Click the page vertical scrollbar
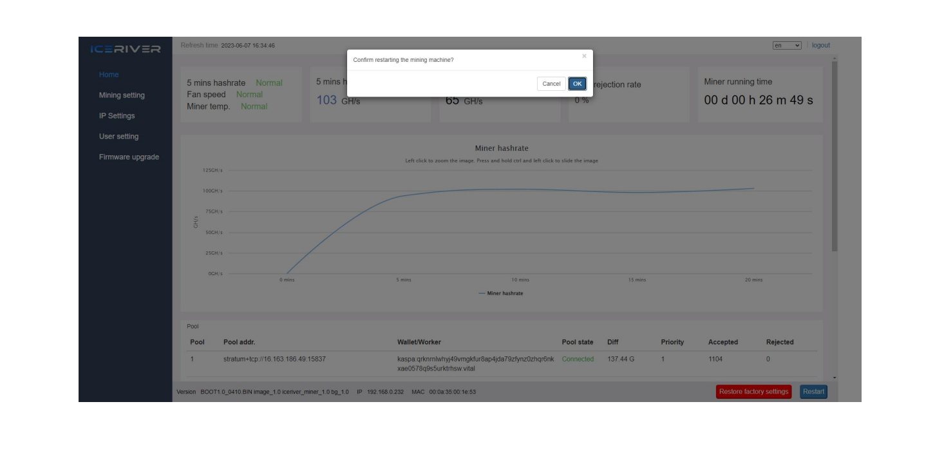The height and width of the screenshot is (471, 935). pyautogui.click(x=835, y=155)
